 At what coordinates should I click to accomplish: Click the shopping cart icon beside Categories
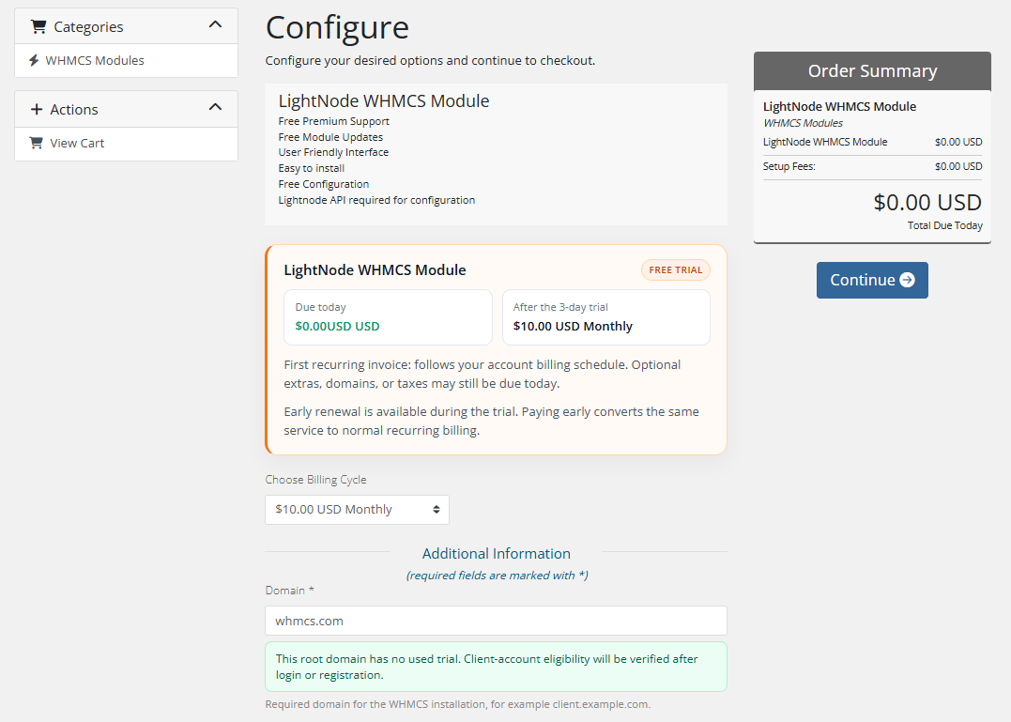38,26
